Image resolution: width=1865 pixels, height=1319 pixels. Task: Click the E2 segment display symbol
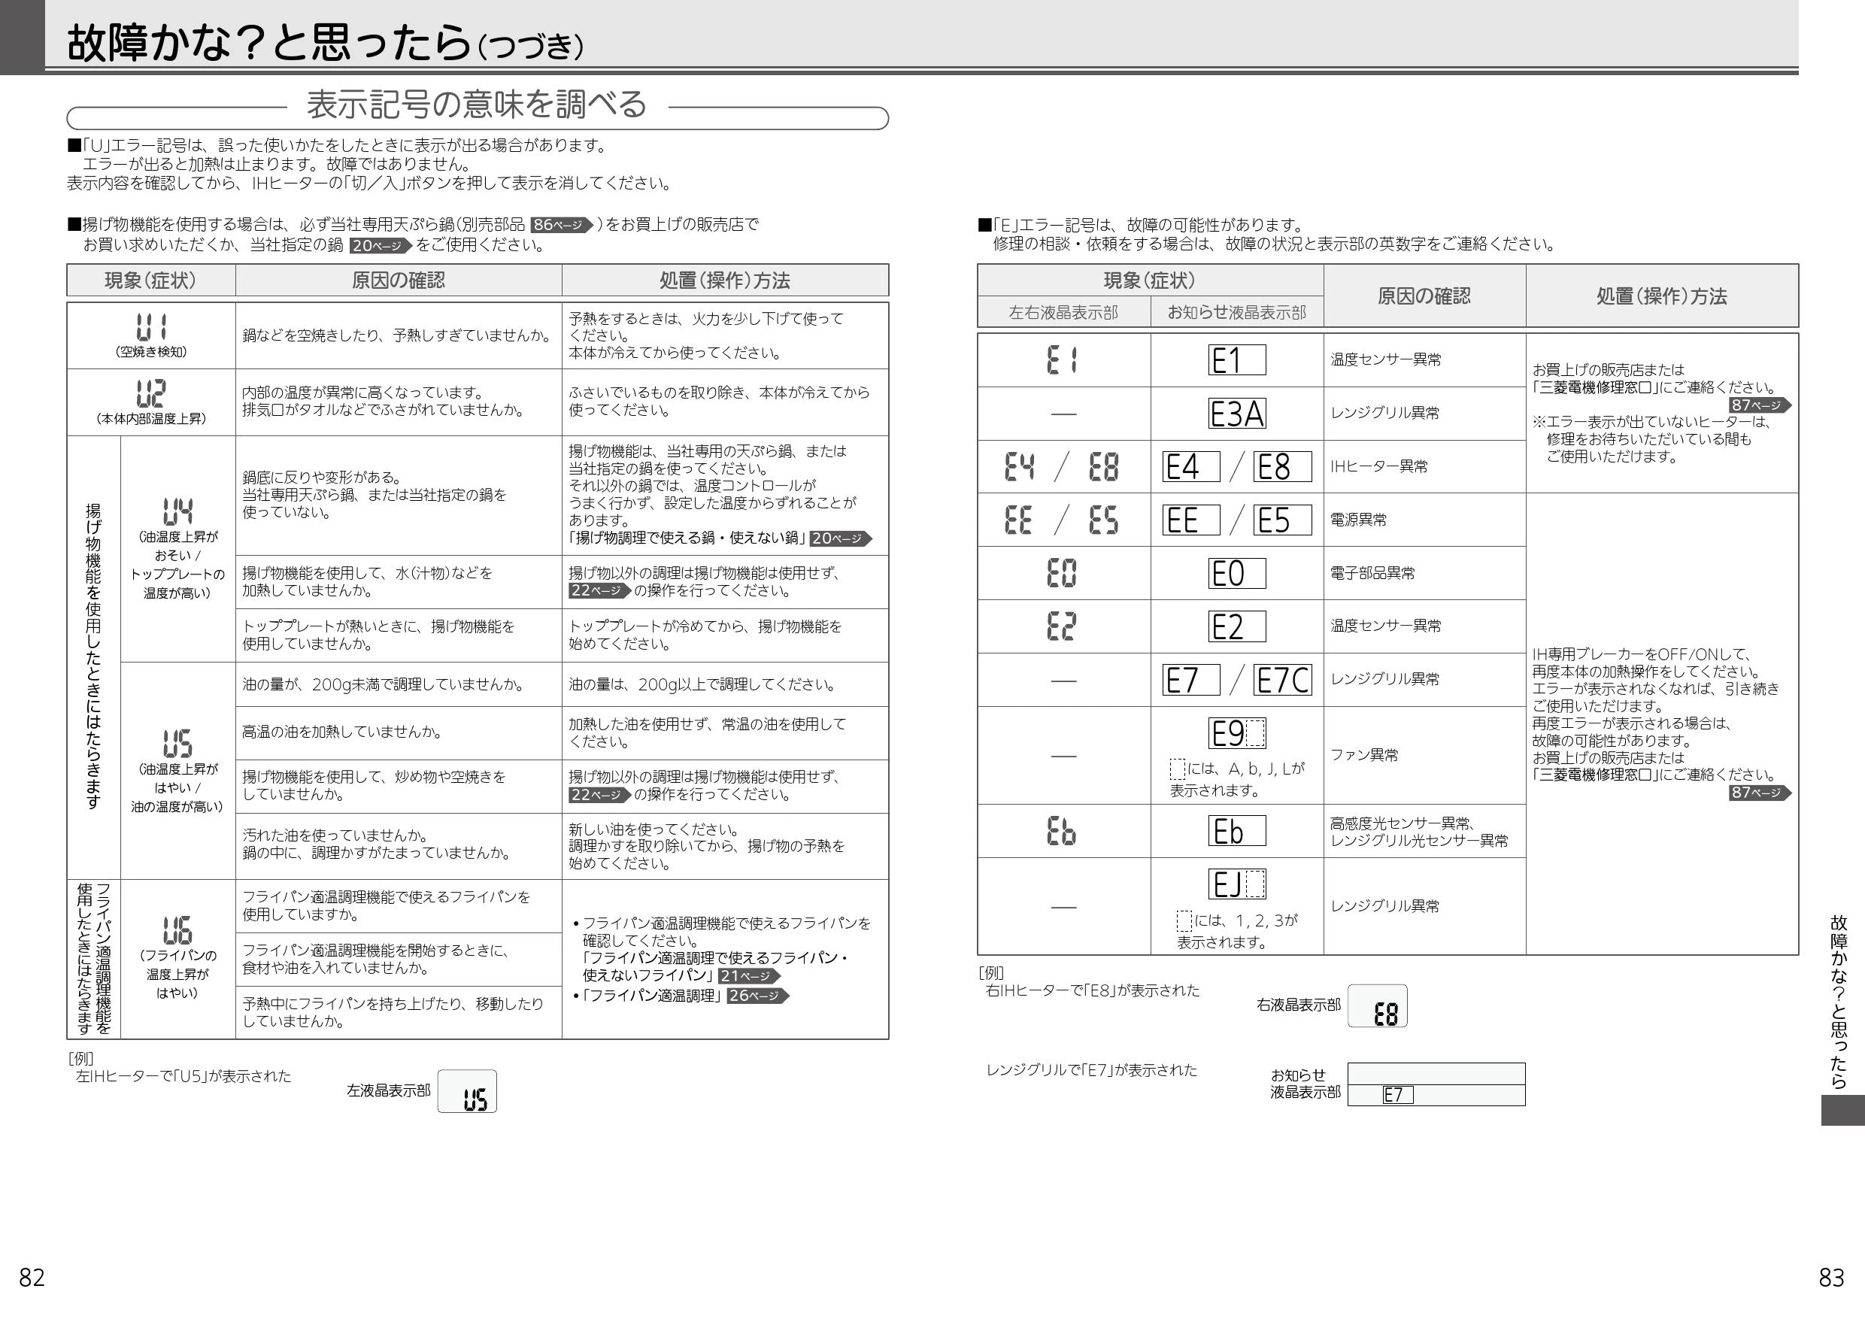[1062, 626]
